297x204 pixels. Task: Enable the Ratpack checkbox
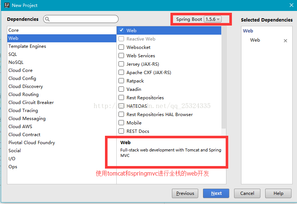click(x=121, y=81)
